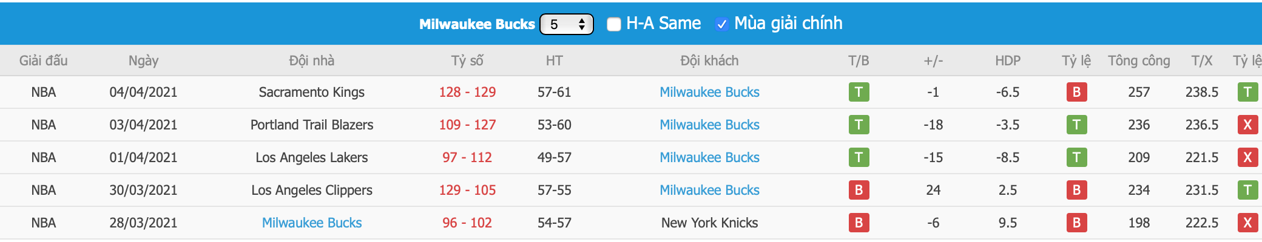Image resolution: width=1262 pixels, height=242 pixels.
Task: Click the Tỷ số column header
Action: tap(467, 60)
